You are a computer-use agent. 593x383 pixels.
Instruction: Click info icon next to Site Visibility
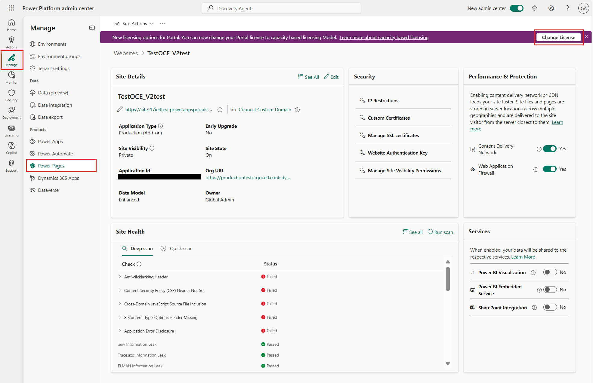(x=152, y=148)
